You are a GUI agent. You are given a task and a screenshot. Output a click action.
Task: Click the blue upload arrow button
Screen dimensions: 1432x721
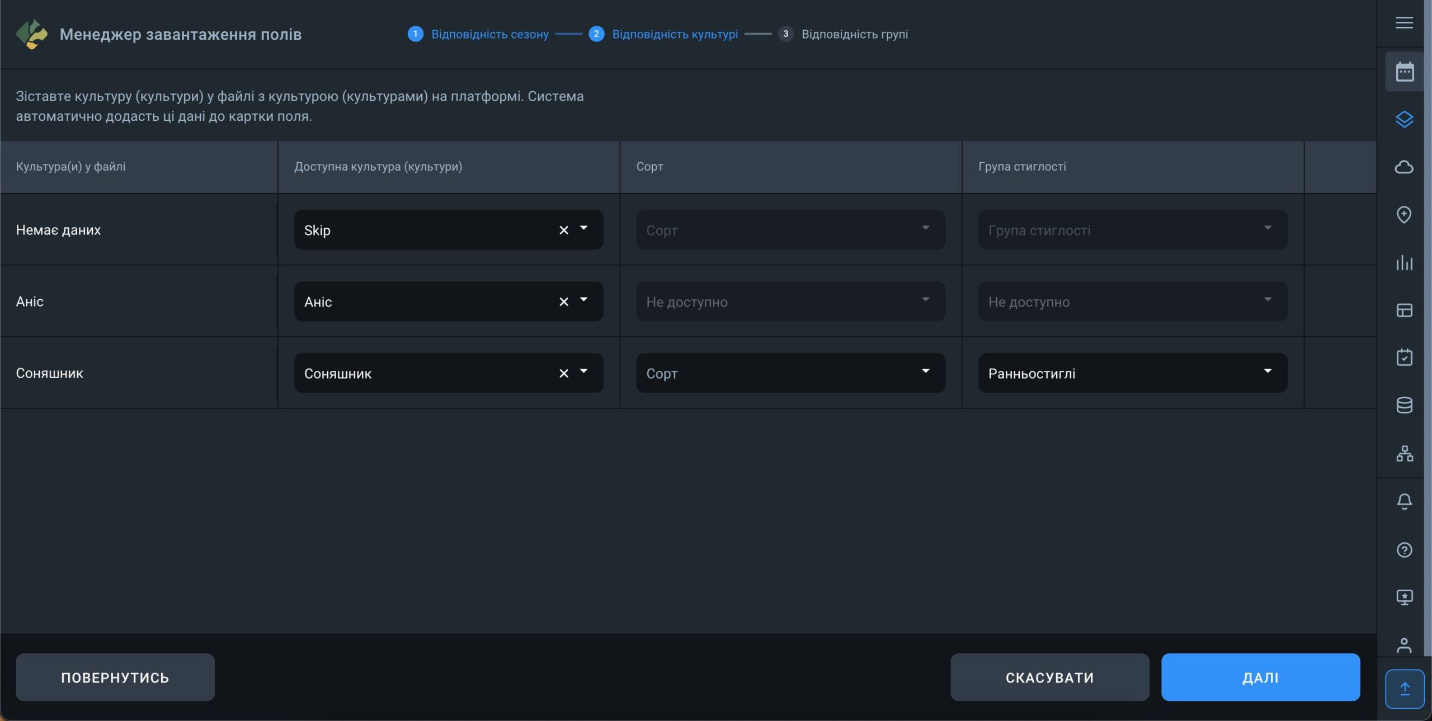[x=1405, y=689]
